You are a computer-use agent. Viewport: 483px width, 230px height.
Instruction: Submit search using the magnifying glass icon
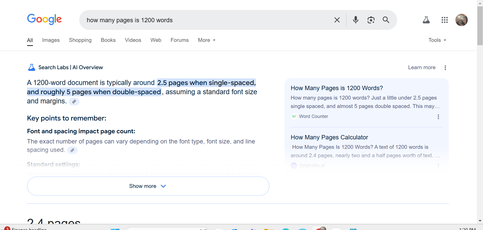point(386,20)
